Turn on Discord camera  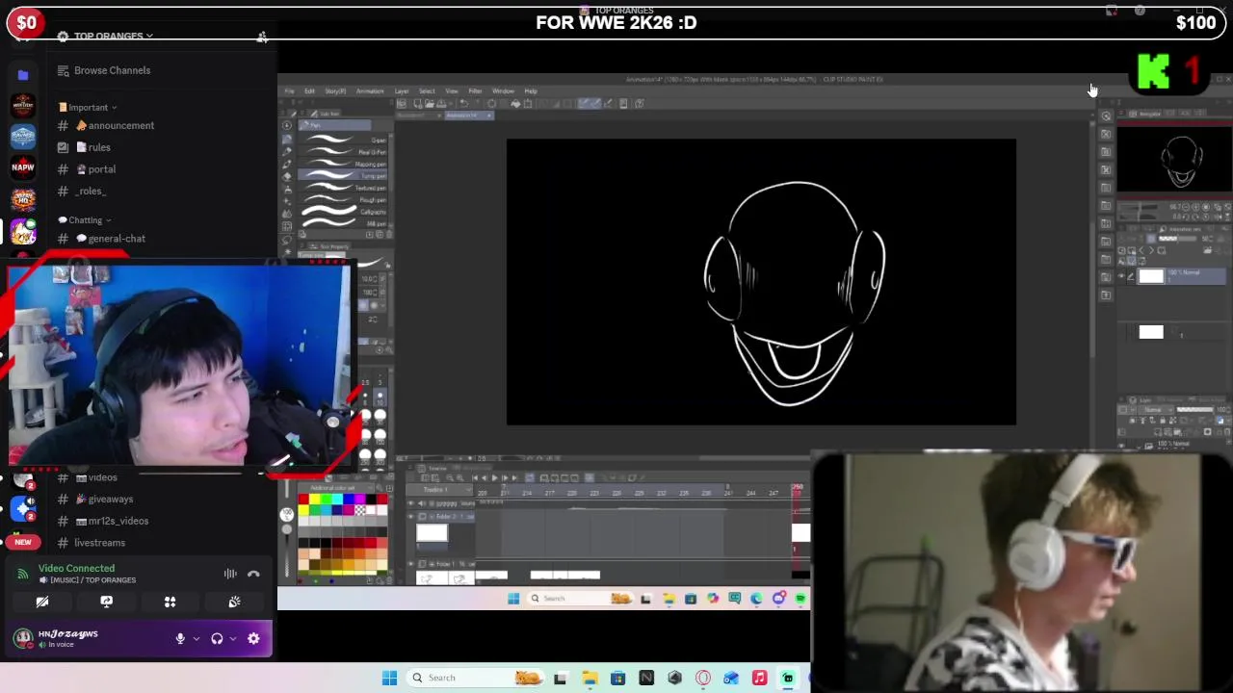(42, 602)
